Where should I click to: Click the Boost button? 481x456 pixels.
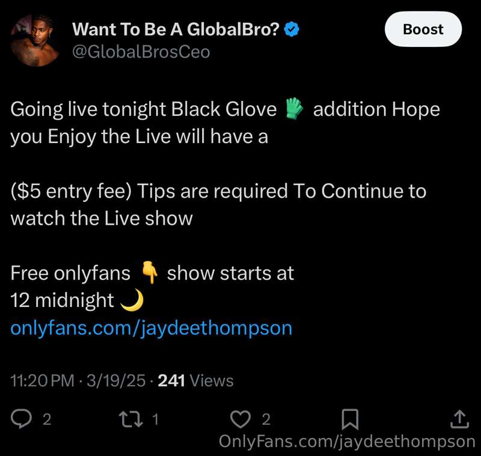[x=423, y=29]
